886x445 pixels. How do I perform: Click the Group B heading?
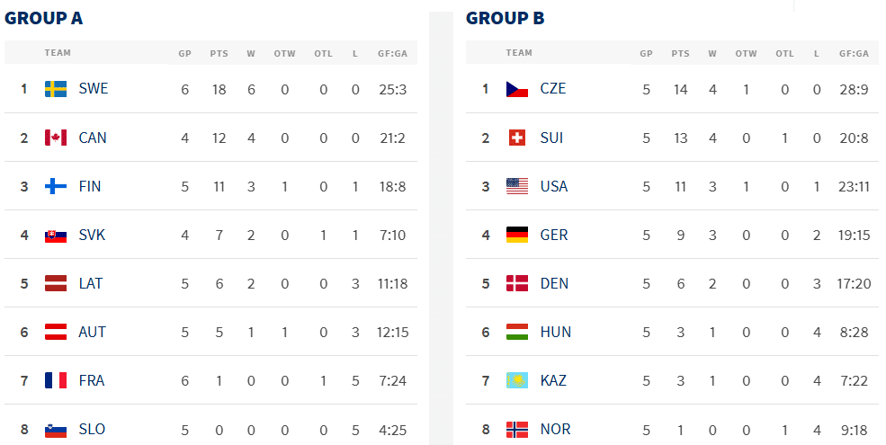(505, 18)
